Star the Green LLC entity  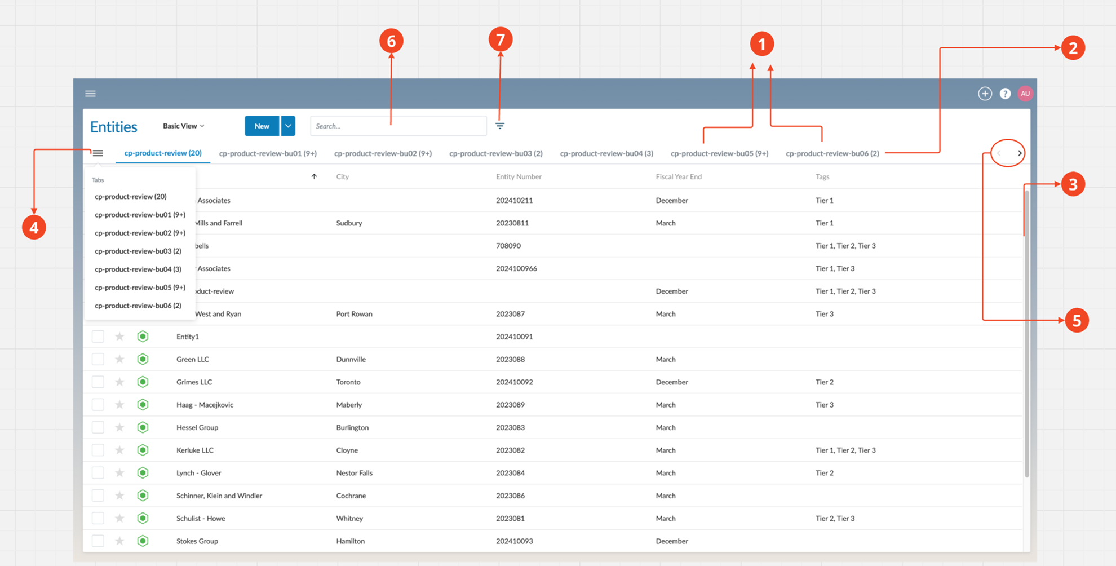119,359
